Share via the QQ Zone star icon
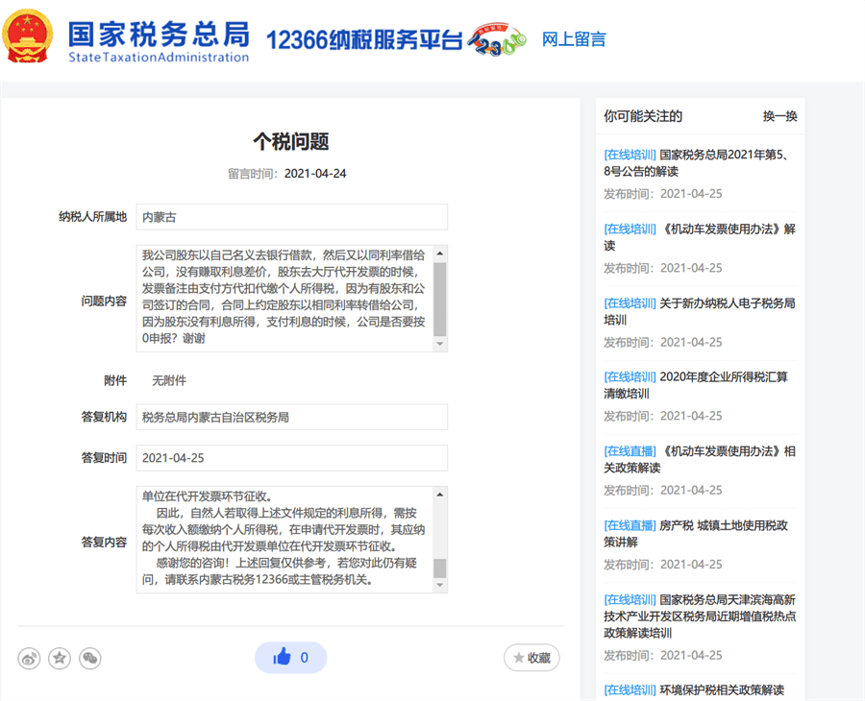865x701 pixels. coord(59,659)
